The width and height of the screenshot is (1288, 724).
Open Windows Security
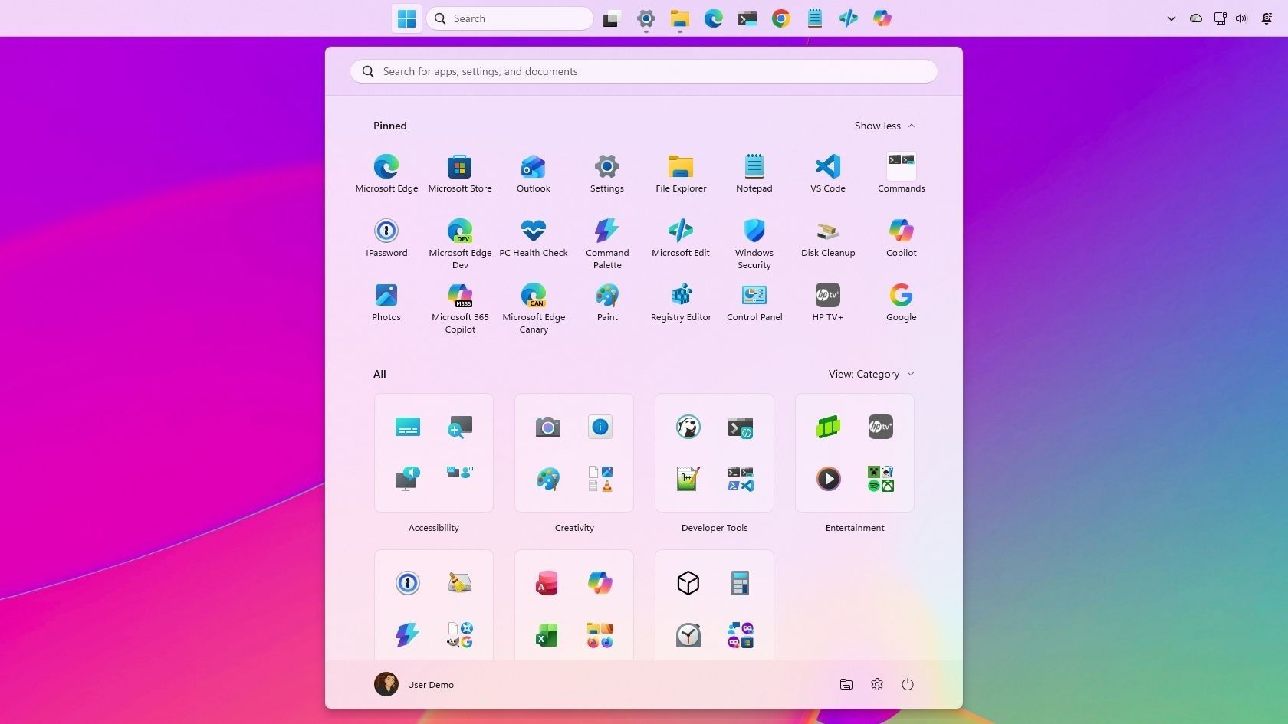pos(754,244)
